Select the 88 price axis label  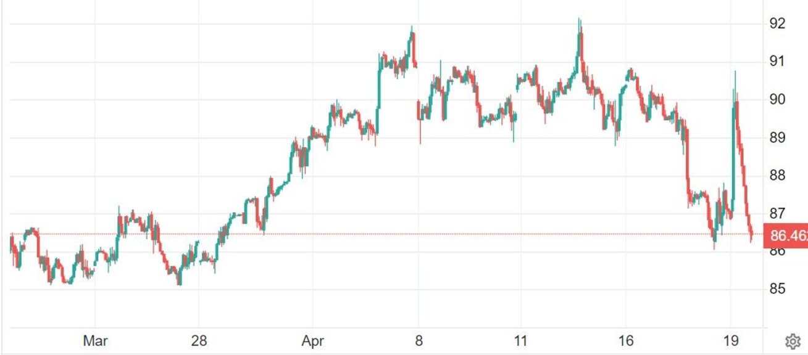[x=777, y=176]
